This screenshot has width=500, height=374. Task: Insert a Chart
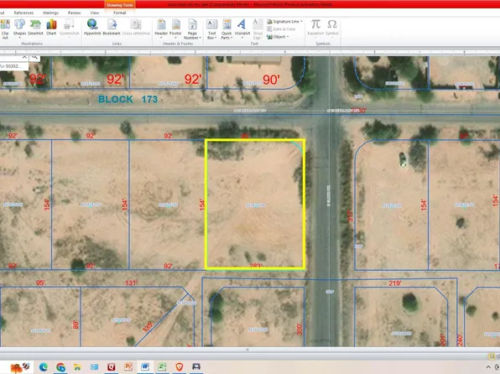[x=51, y=28]
